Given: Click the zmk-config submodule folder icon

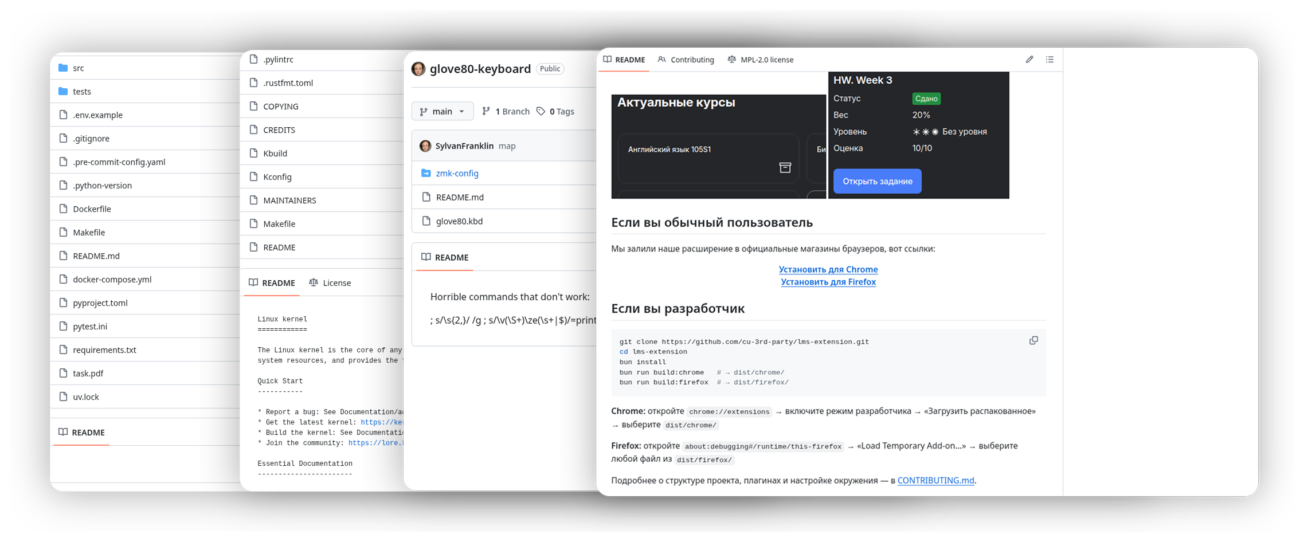Looking at the screenshot, I should (426, 173).
